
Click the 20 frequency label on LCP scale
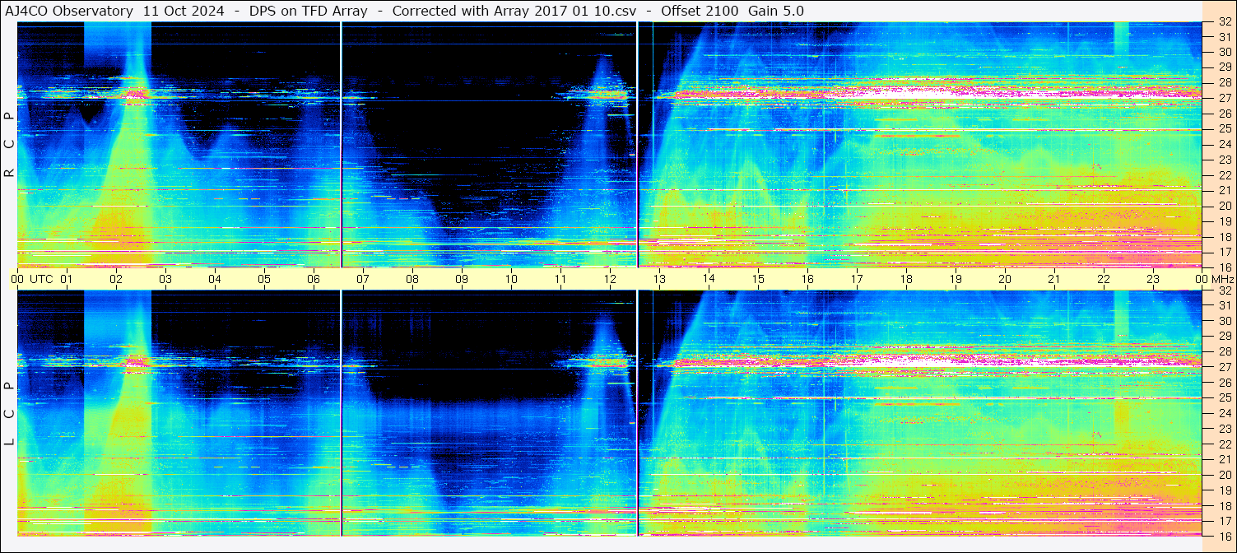1225,475
